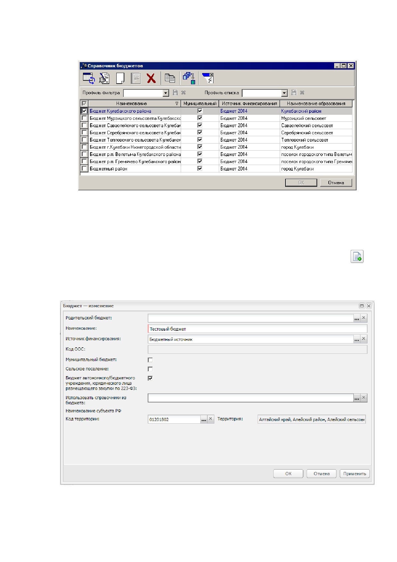Save filter profile with the diskette icon
This screenshot has height=562, width=397.
tap(175, 93)
